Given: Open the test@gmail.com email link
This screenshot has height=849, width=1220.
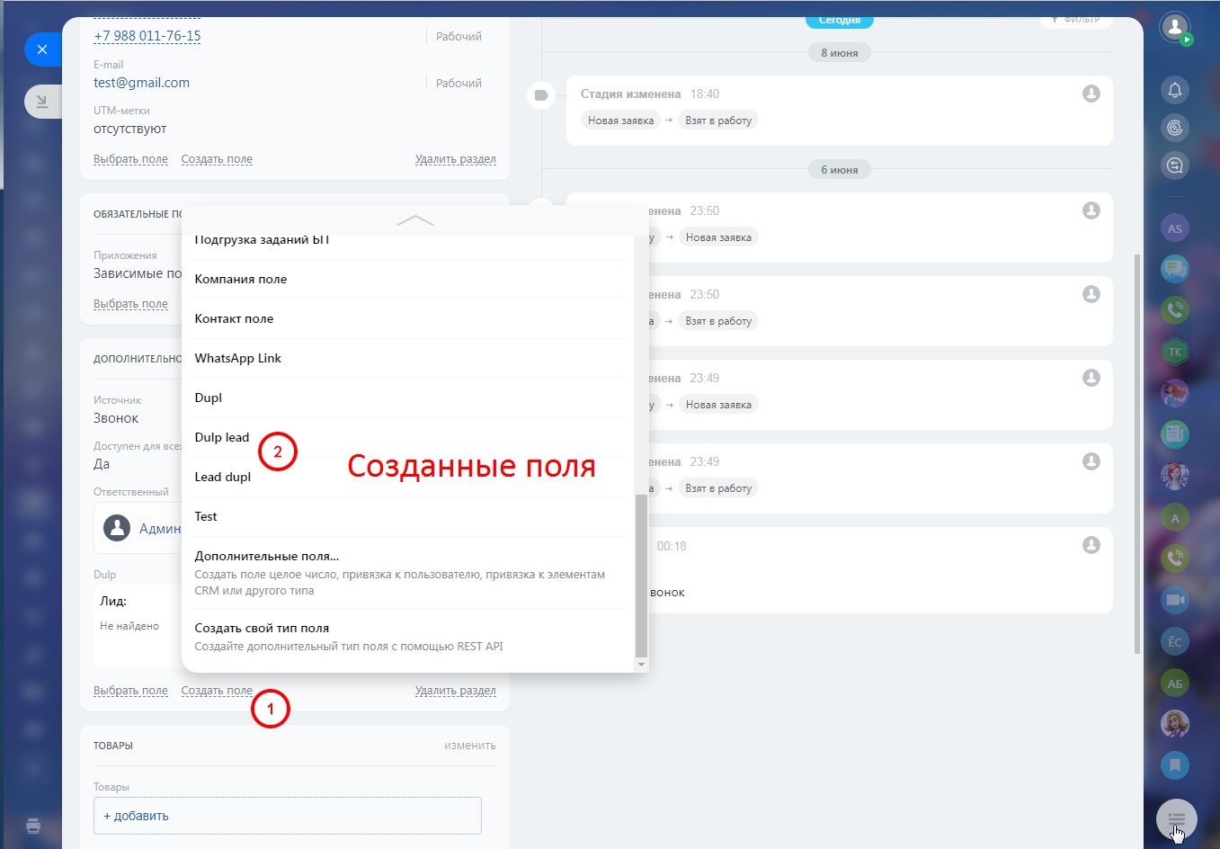Looking at the screenshot, I should coord(141,83).
